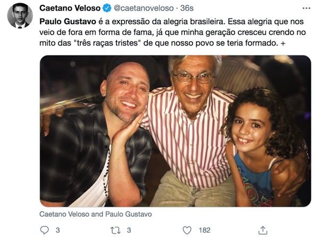Image resolution: width=319 pixels, height=240 pixels.
Task: Click the 36s timestamp
Action: click(x=187, y=8)
